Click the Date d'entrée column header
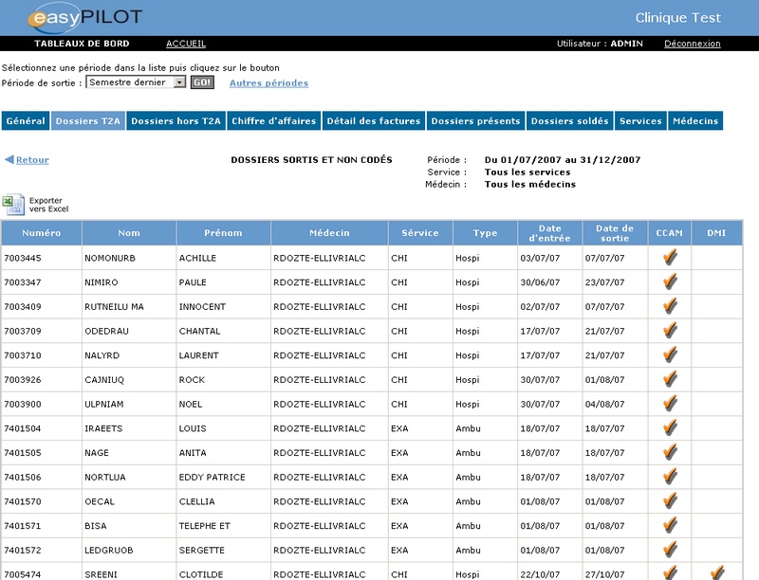The height and width of the screenshot is (580, 759). coord(550,233)
